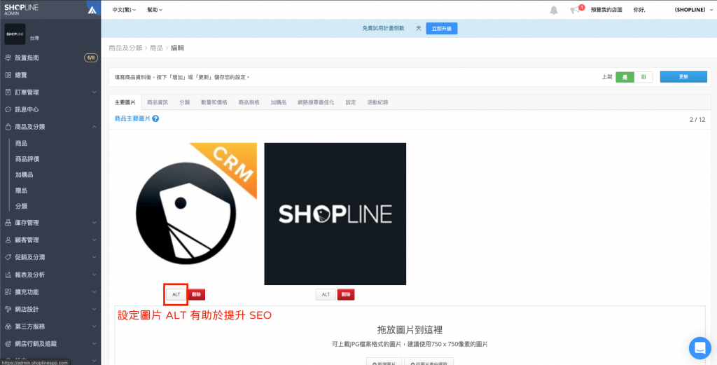Click the 顧客管理 person icon

coord(8,240)
